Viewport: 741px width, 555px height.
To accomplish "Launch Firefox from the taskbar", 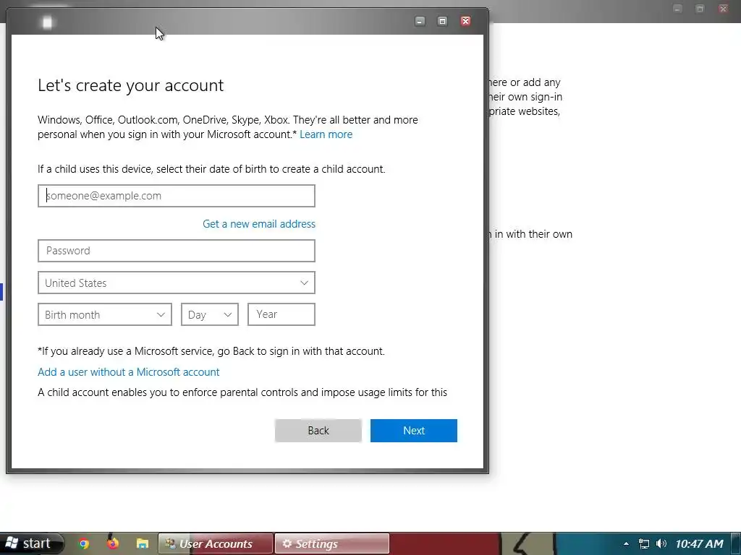I will coord(112,543).
